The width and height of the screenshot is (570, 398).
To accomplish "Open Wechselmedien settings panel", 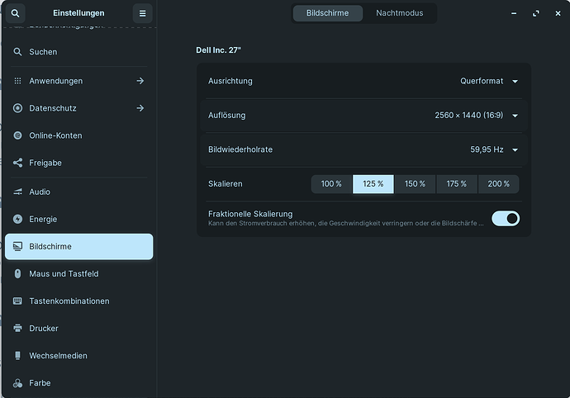I will pyautogui.click(x=78, y=355).
